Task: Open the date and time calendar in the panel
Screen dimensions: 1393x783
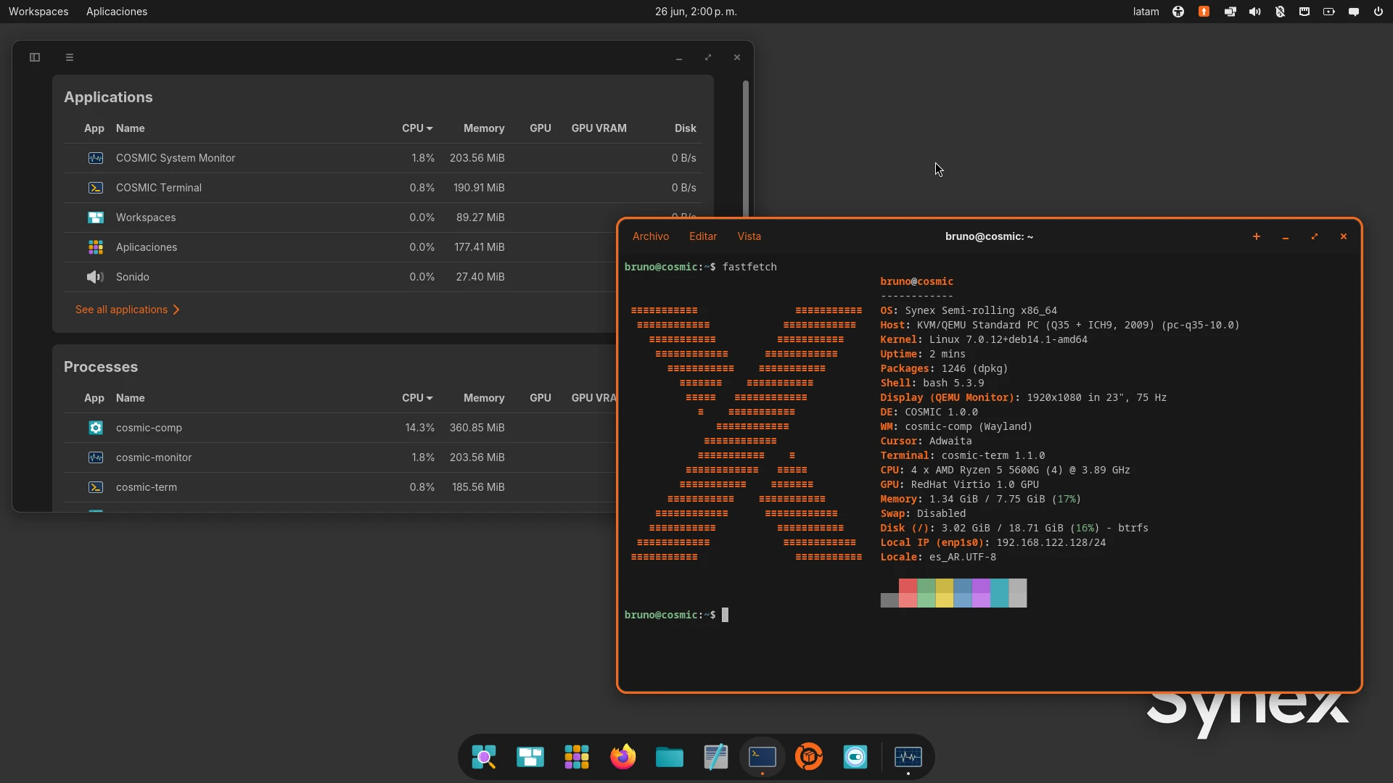Action: [696, 12]
